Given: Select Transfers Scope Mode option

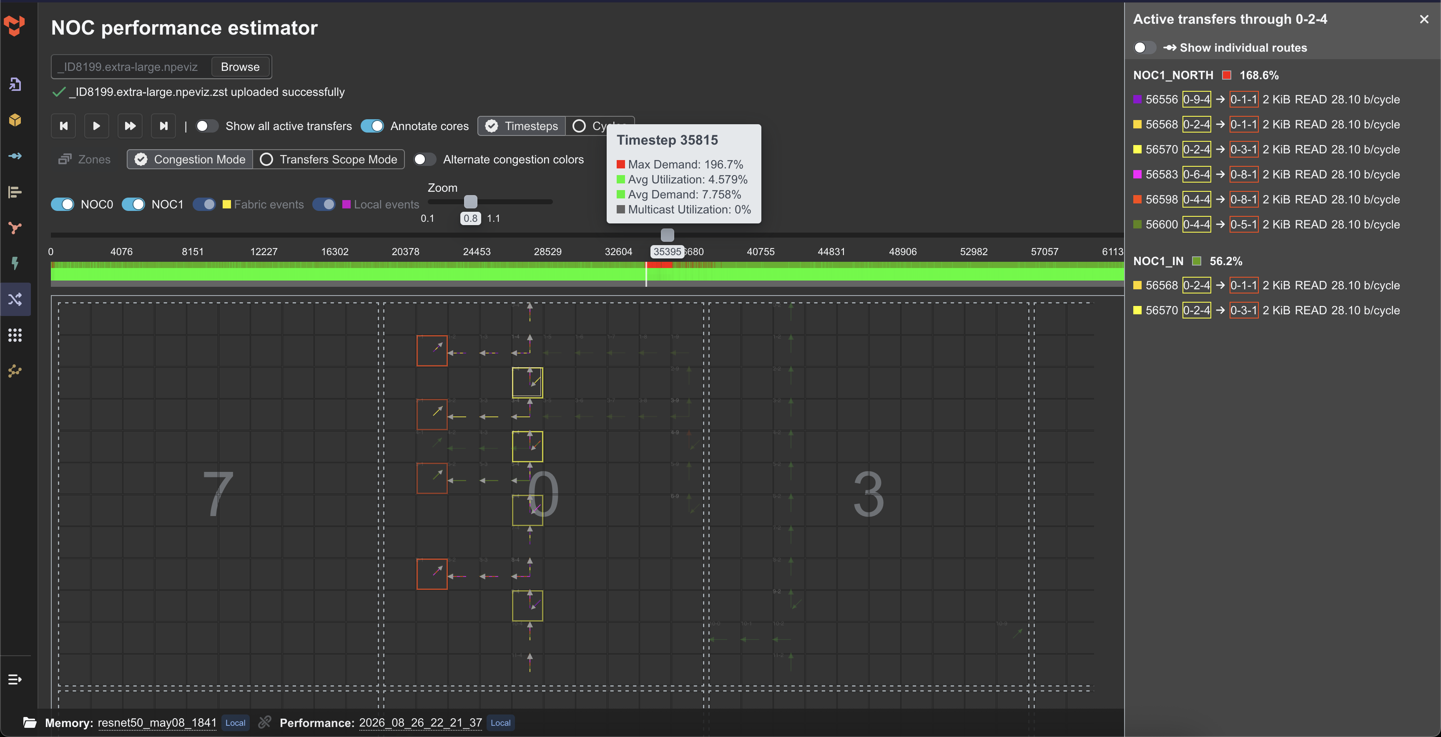Looking at the screenshot, I should [x=329, y=159].
